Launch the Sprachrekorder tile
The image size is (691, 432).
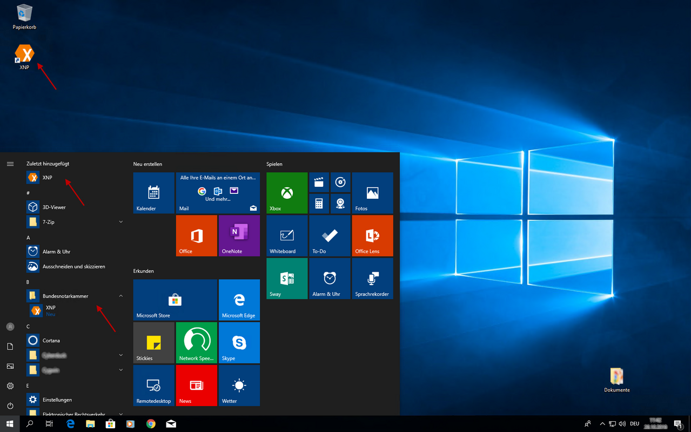pyautogui.click(x=372, y=278)
